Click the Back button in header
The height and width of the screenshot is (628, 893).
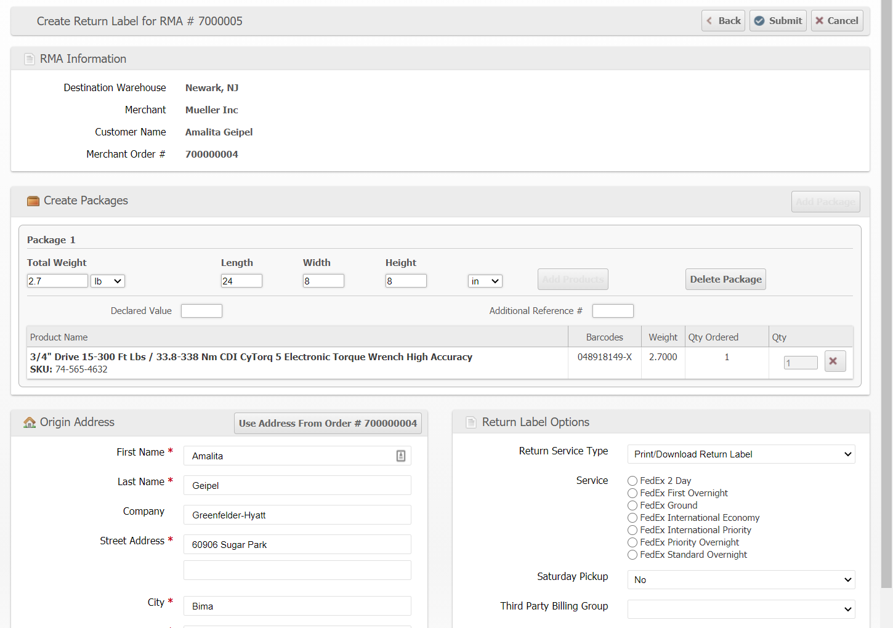point(723,21)
